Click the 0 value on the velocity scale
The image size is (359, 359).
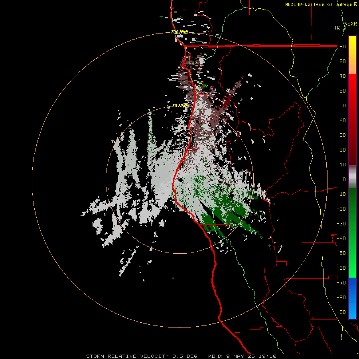[344, 179]
